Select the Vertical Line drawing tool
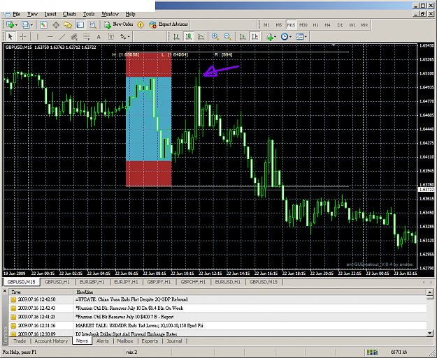Image resolution: width=437 pixels, height=358 pixels. pyautogui.click(x=37, y=36)
